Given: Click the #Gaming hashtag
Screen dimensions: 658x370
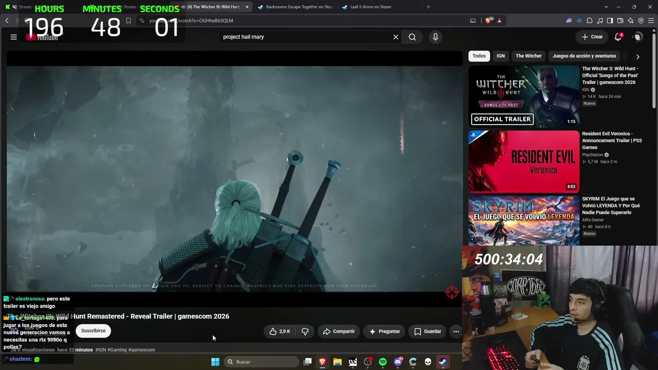Looking at the screenshot, I should click(117, 350).
